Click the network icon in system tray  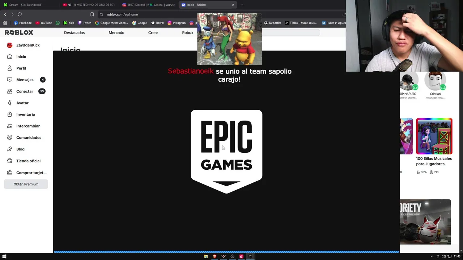tap(450, 256)
